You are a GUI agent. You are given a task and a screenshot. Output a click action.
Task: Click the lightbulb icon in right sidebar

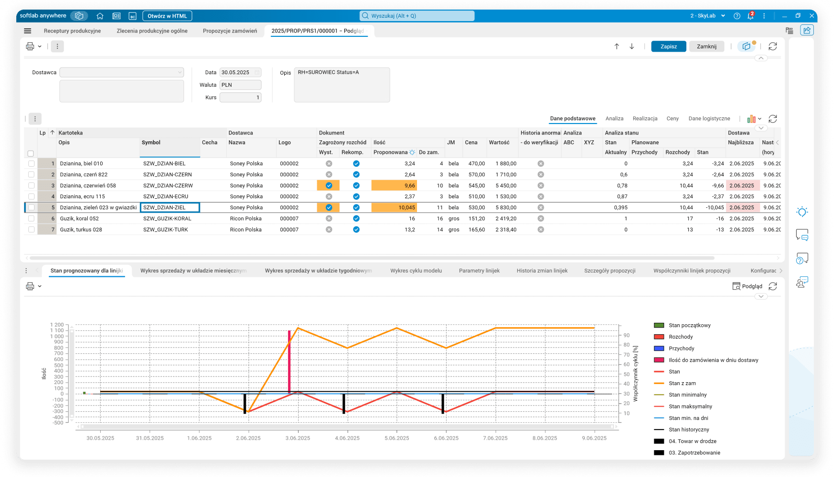802,212
